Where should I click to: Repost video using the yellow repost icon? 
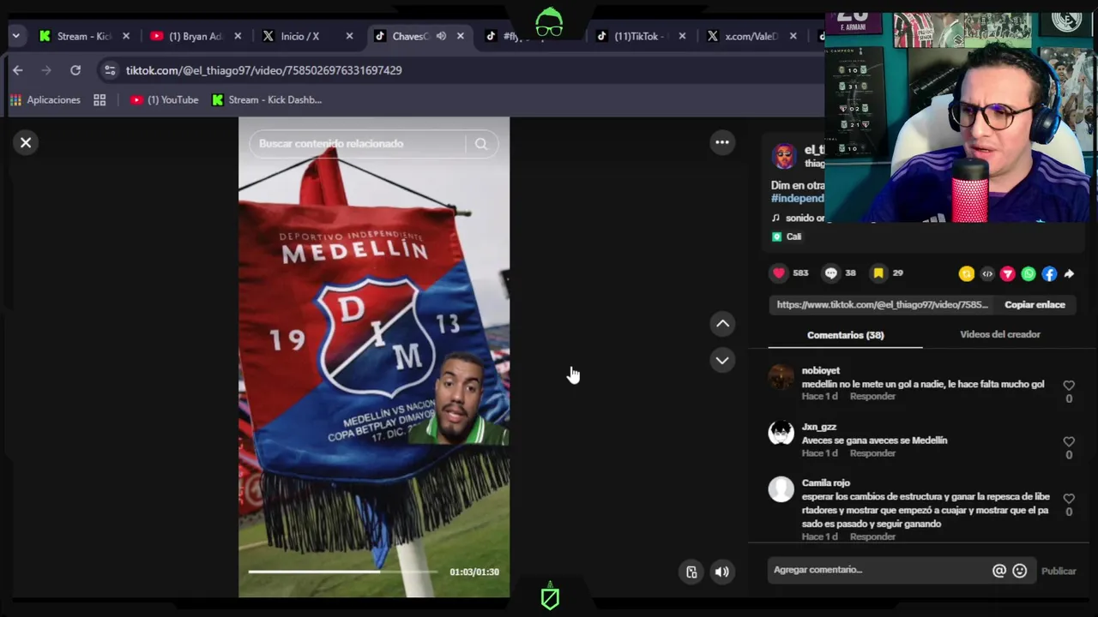coord(967,274)
